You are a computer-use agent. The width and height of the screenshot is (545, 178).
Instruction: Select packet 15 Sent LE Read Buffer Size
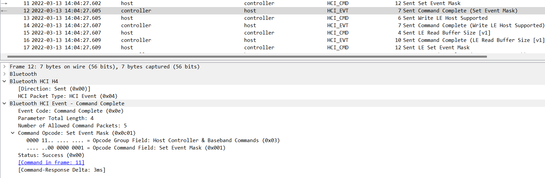coord(272,33)
